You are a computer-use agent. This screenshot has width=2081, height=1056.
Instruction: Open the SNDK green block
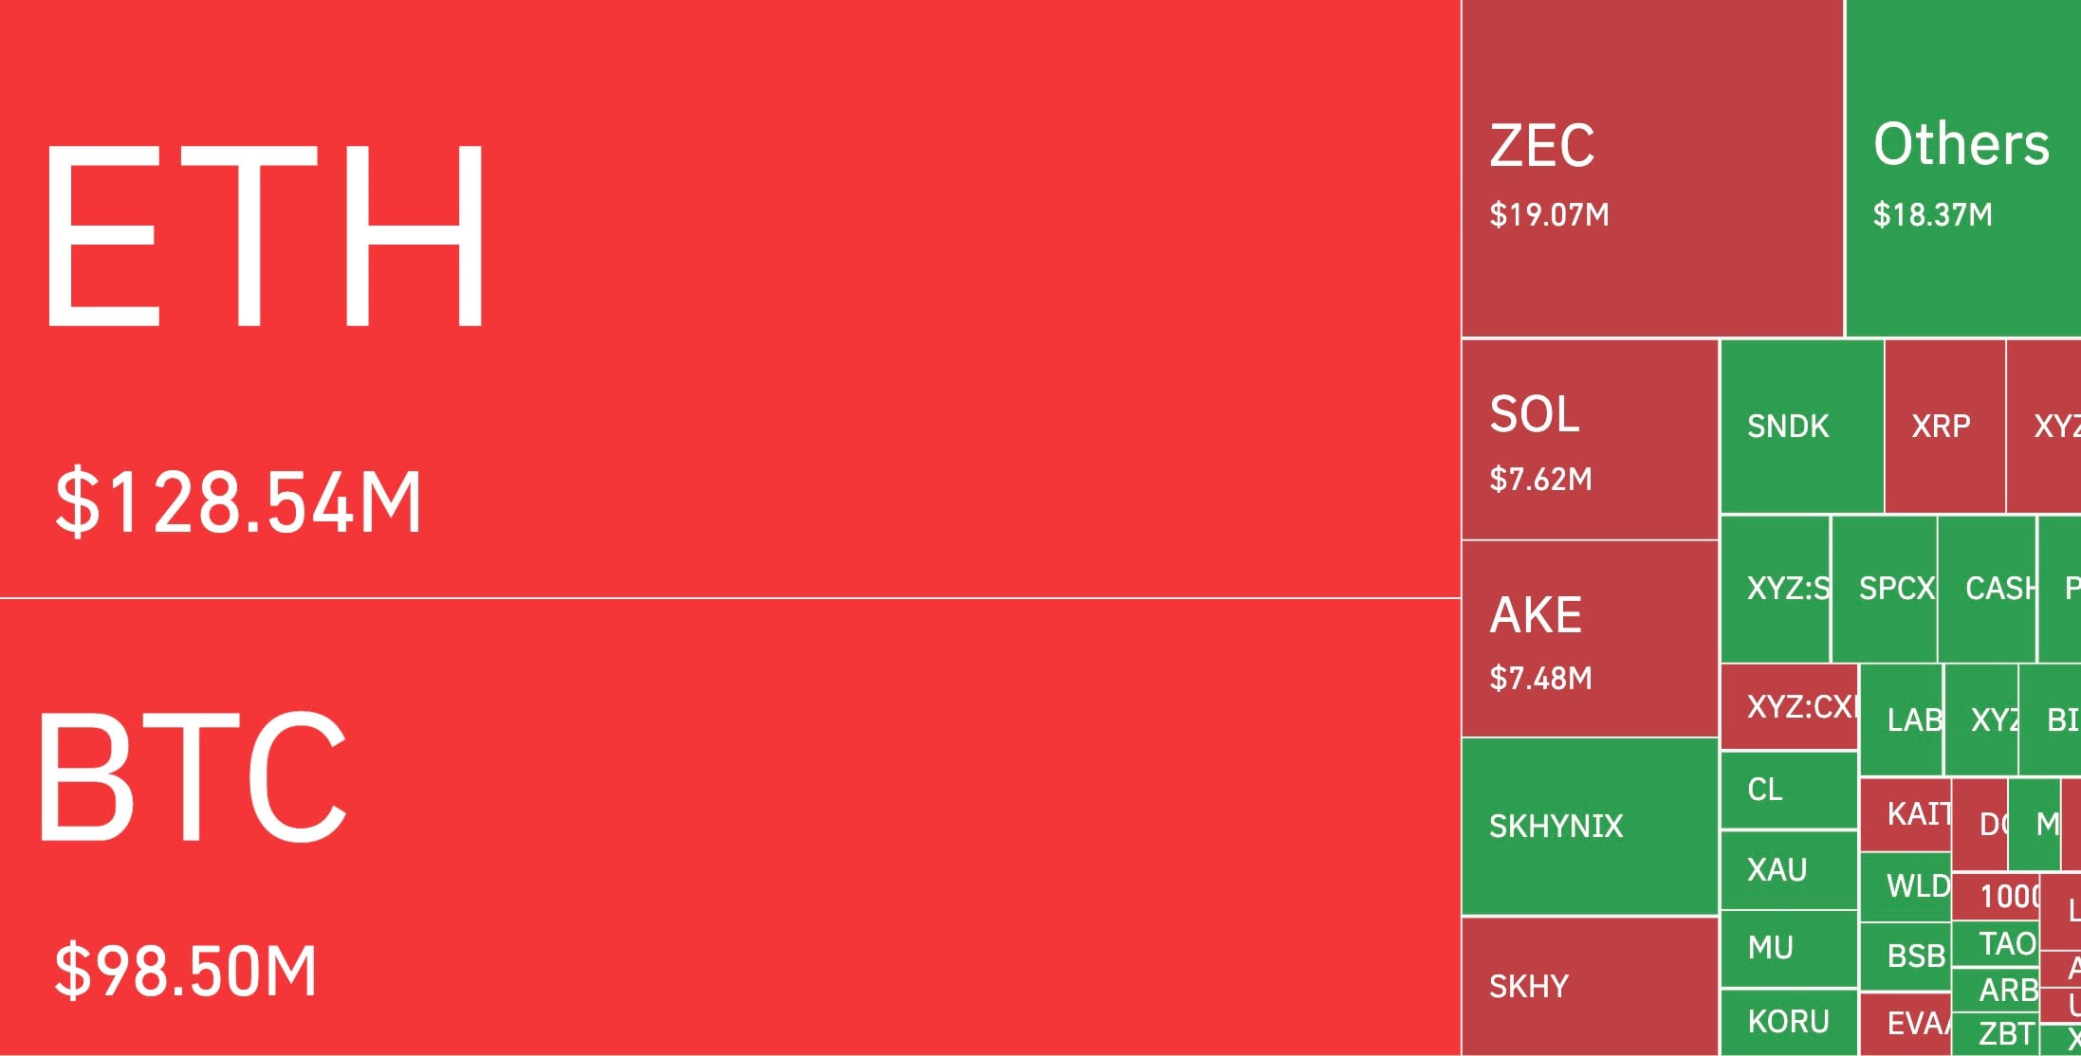click(1802, 426)
